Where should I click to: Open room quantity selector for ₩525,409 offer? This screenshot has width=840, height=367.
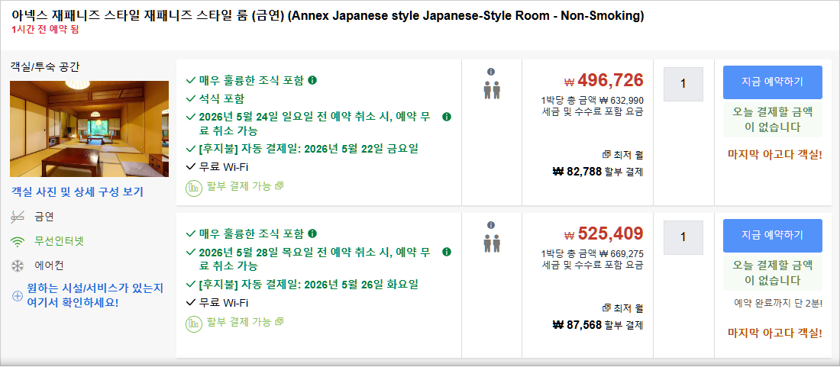[x=683, y=237]
